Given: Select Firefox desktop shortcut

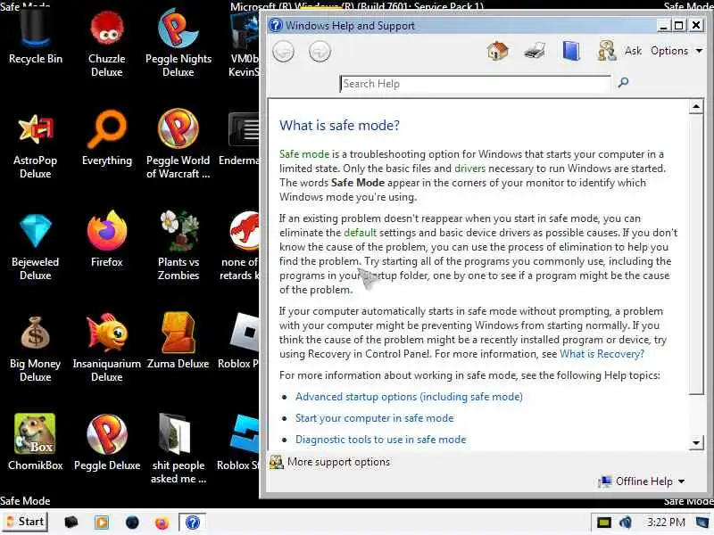Looking at the screenshot, I should pyautogui.click(x=107, y=240).
